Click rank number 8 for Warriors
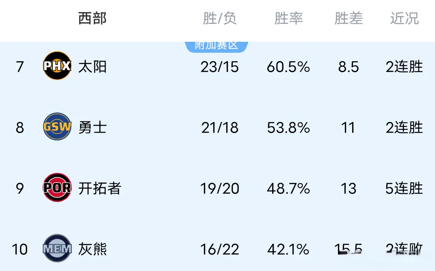 tap(20, 128)
